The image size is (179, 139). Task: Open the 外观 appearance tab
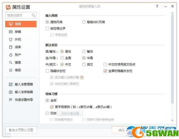tap(21, 39)
